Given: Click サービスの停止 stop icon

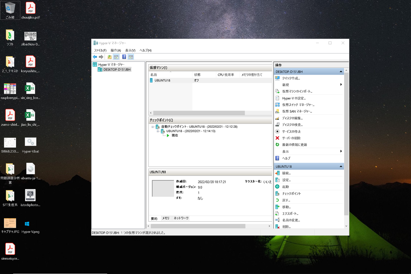Looking at the screenshot, I should pyautogui.click(x=277, y=131).
